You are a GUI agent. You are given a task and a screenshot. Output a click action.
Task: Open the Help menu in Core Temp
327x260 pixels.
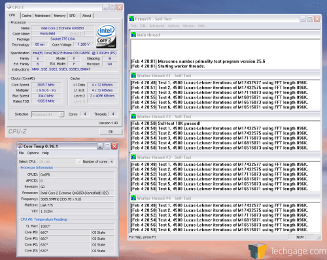coord(46,153)
